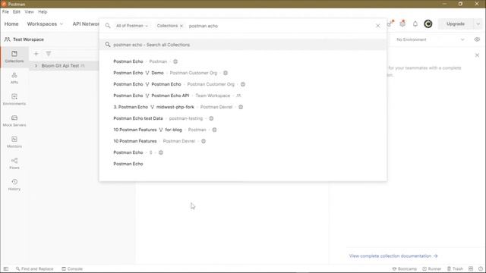Toggle the sidebar icon in the status bar
This screenshot has width=486, height=273.
click(x=6, y=268)
